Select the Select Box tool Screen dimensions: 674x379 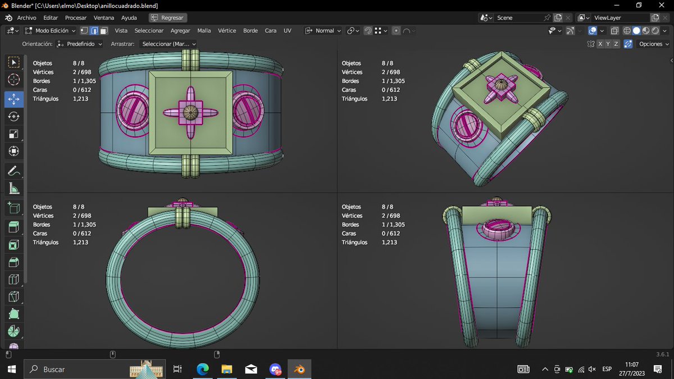14,62
